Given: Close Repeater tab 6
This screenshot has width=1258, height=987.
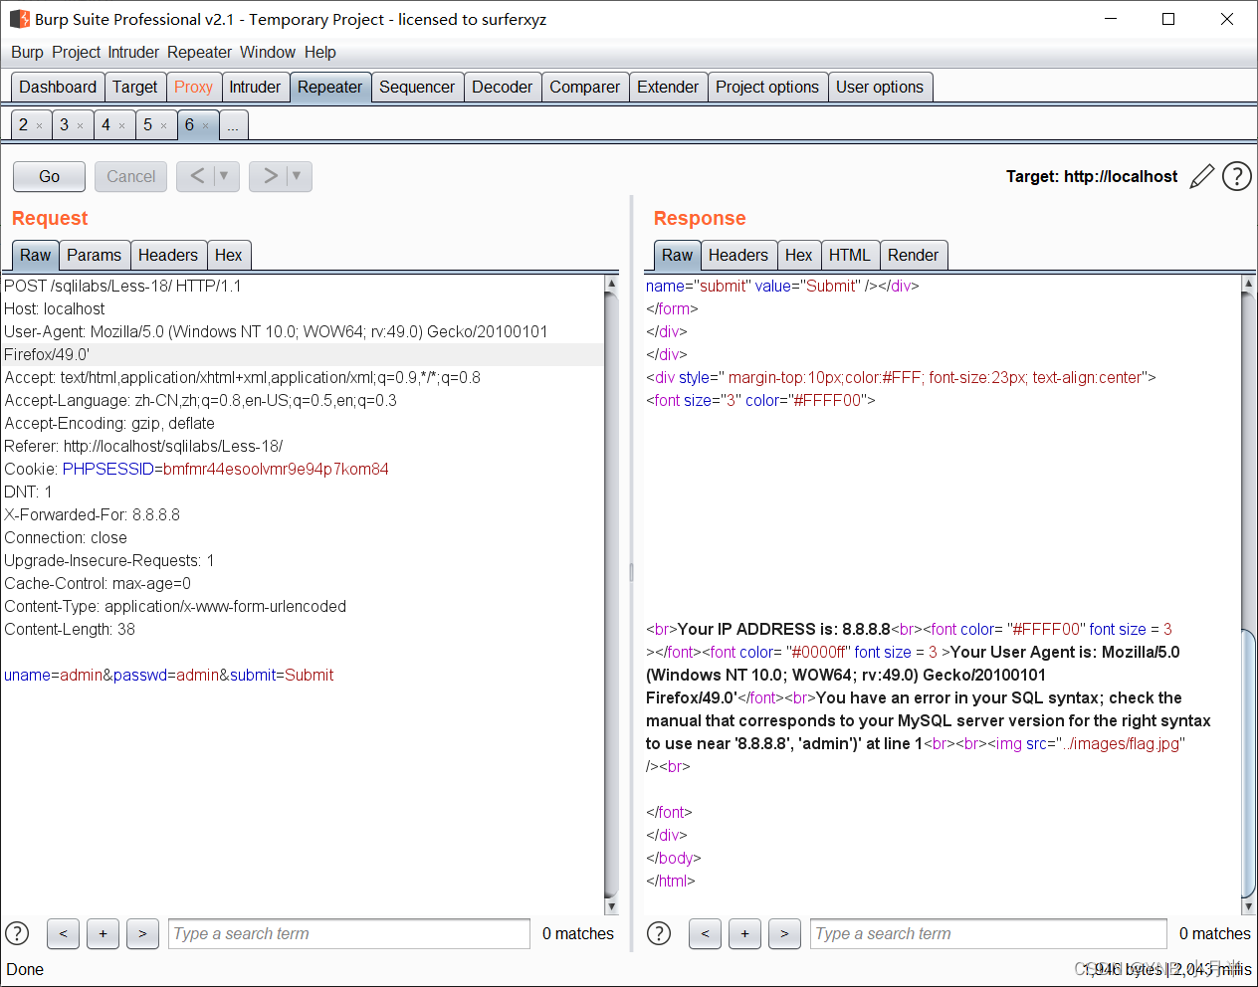Looking at the screenshot, I should pos(205,125).
